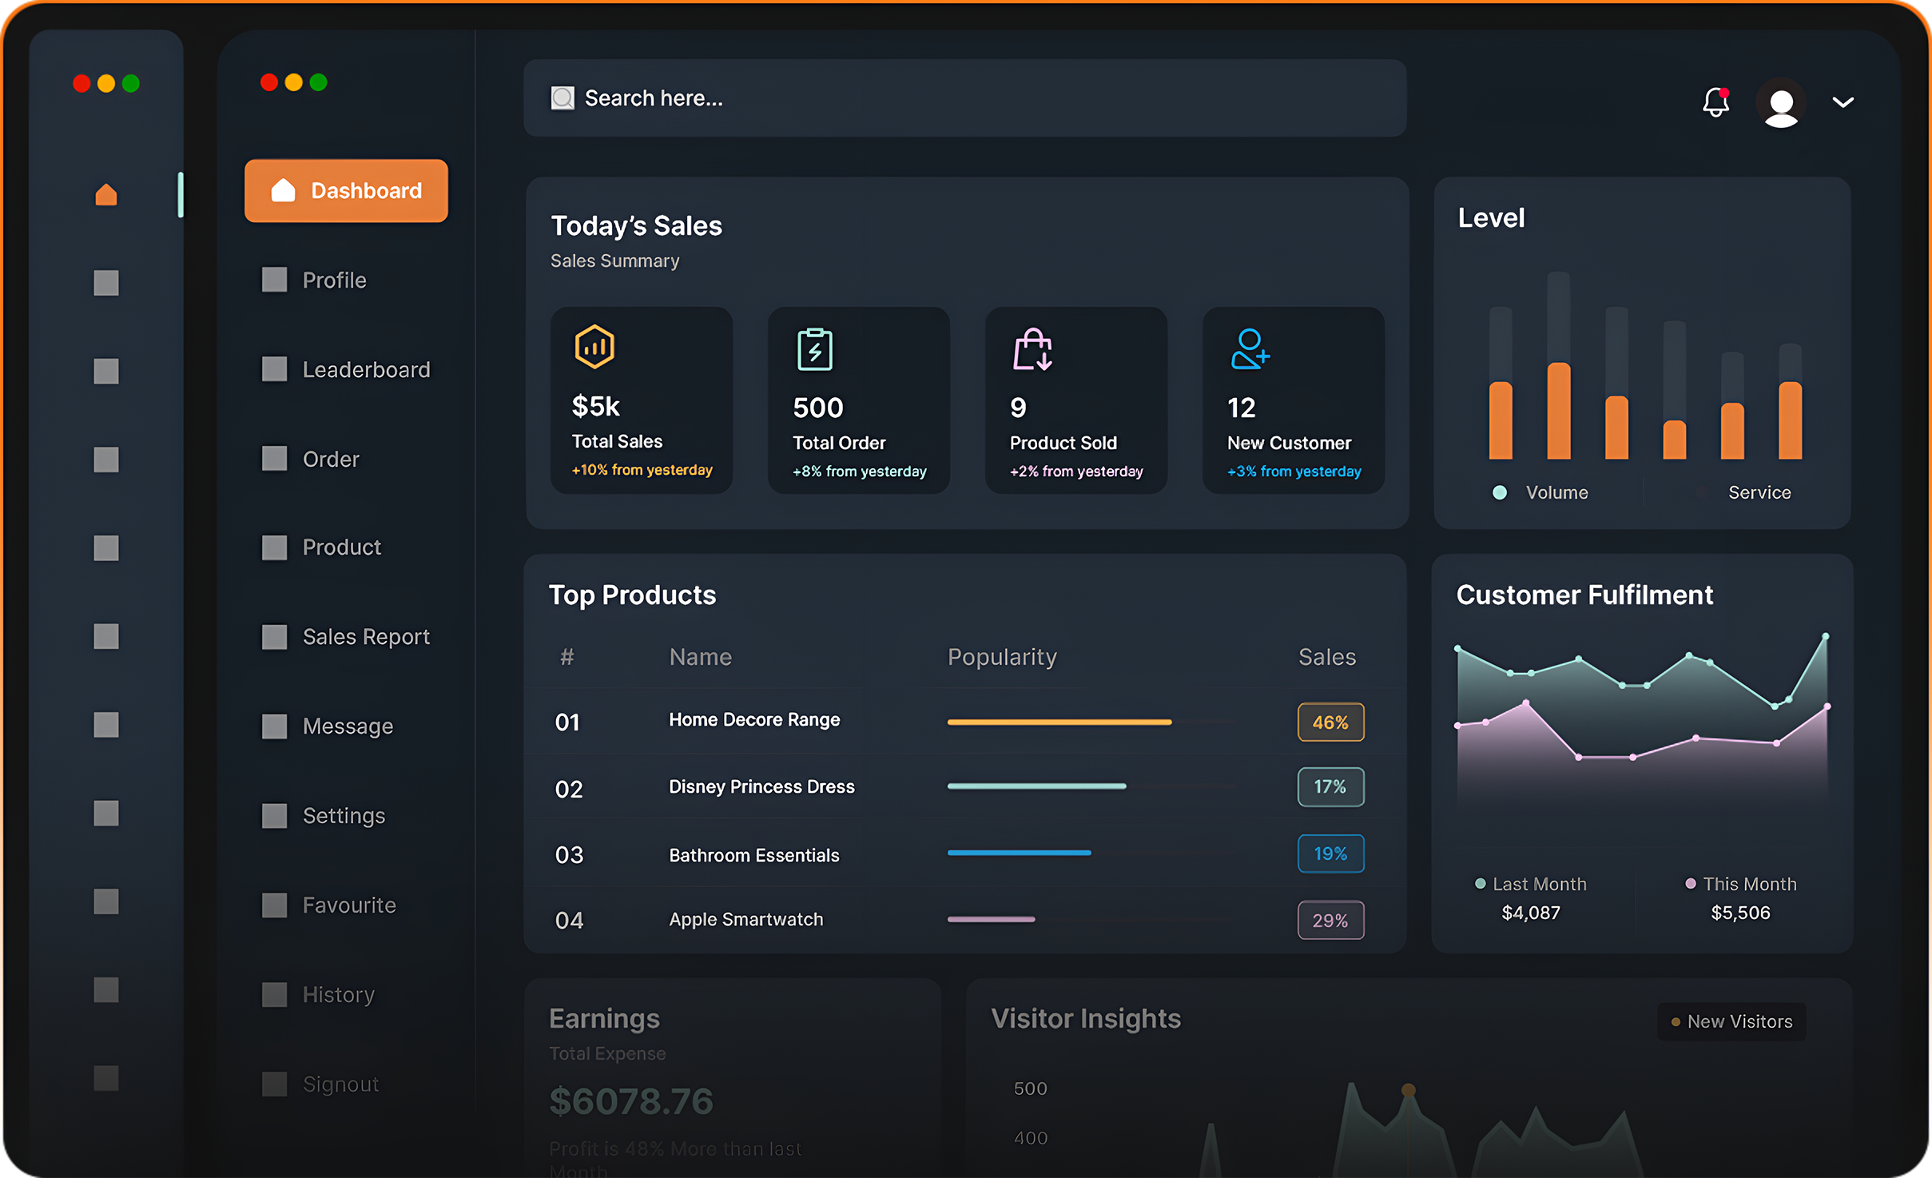Click the Total Order clipboard icon
Image resolution: width=1932 pixels, height=1178 pixels.
[x=814, y=349]
